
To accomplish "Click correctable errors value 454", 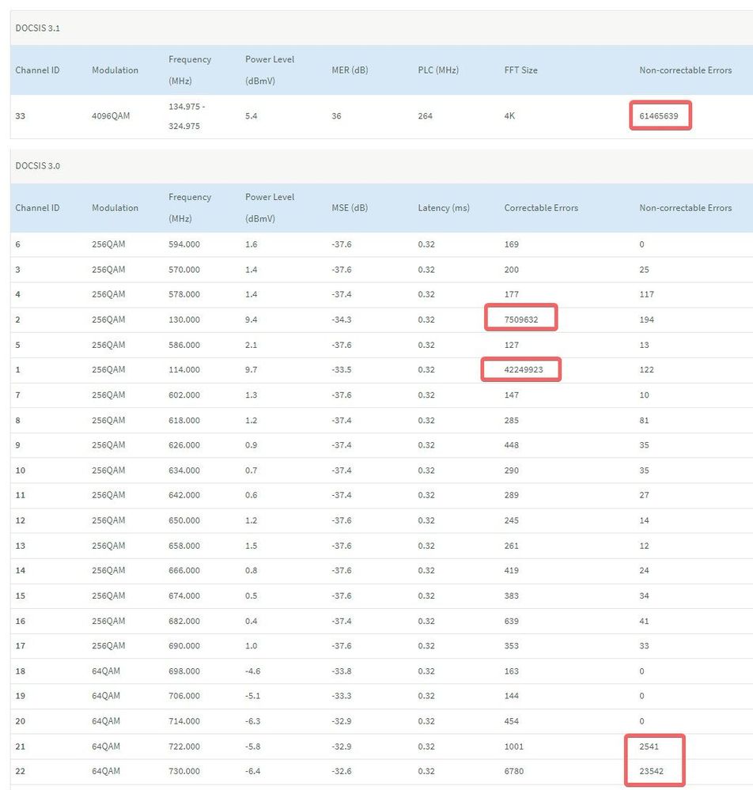I will coord(511,721).
